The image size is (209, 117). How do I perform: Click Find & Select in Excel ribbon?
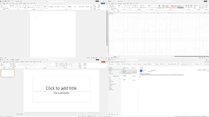(203, 7)
